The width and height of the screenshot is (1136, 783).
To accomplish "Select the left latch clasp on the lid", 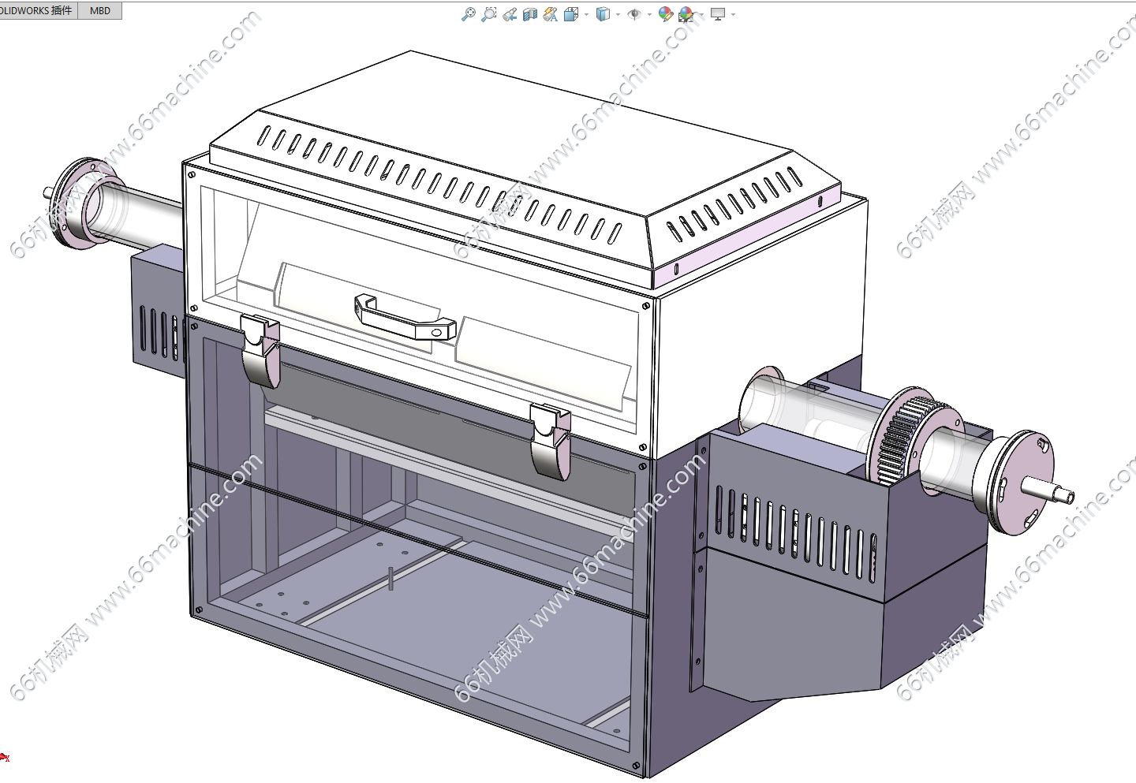I will [x=260, y=351].
